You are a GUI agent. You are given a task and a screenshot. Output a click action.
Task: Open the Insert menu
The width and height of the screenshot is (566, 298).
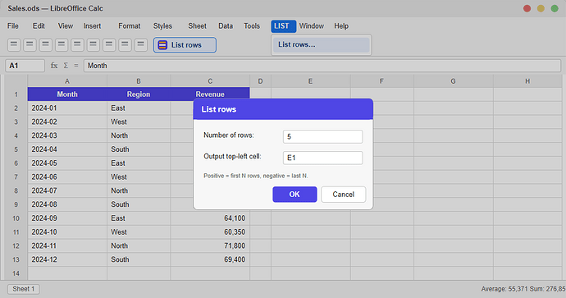[92, 26]
